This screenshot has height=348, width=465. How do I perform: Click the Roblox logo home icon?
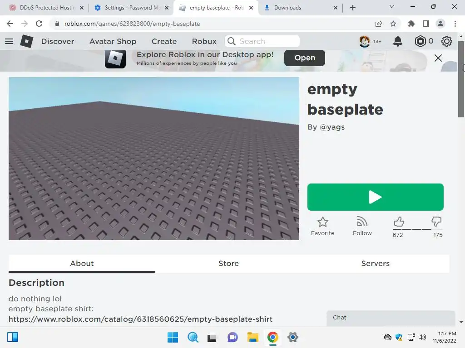tap(27, 41)
